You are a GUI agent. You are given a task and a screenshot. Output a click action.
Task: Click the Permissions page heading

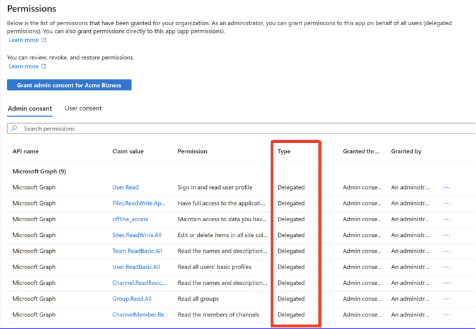[32, 8]
